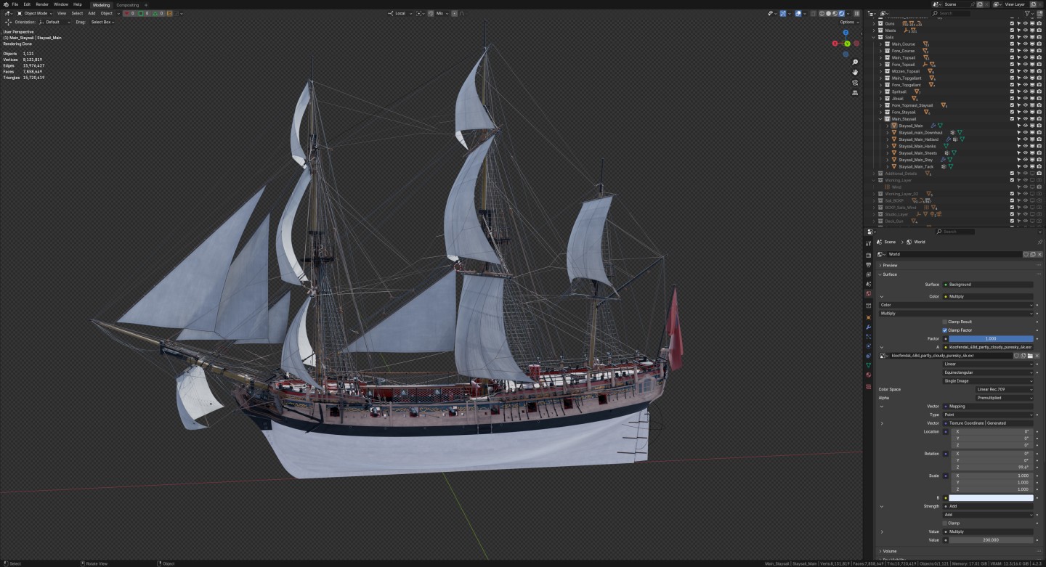Click the green Y axis gizmo
The height and width of the screenshot is (567, 1046).
(847, 44)
